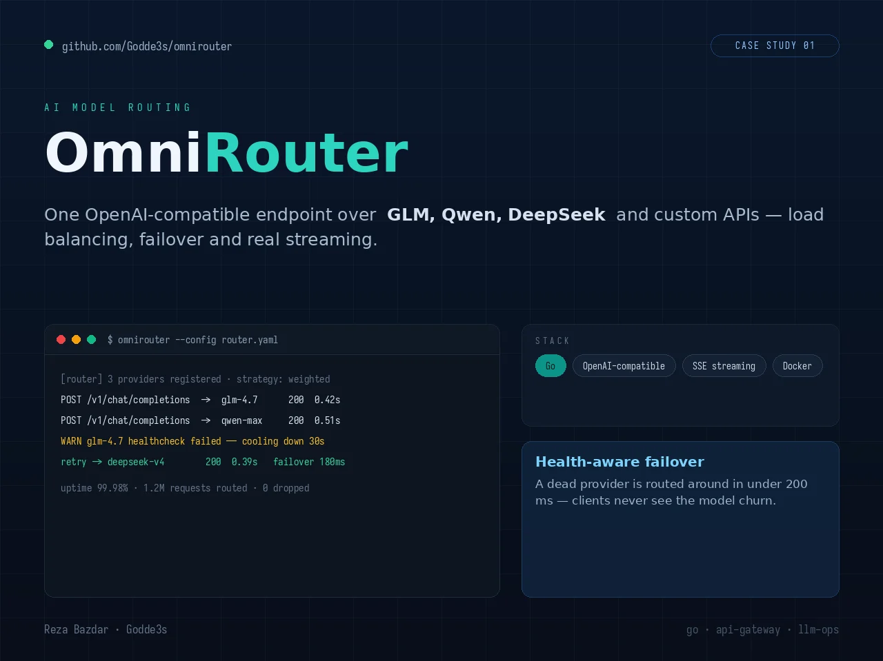Click the bold GLM, Qwen, DeepSeek text
The width and height of the screenshot is (883, 661).
(496, 215)
